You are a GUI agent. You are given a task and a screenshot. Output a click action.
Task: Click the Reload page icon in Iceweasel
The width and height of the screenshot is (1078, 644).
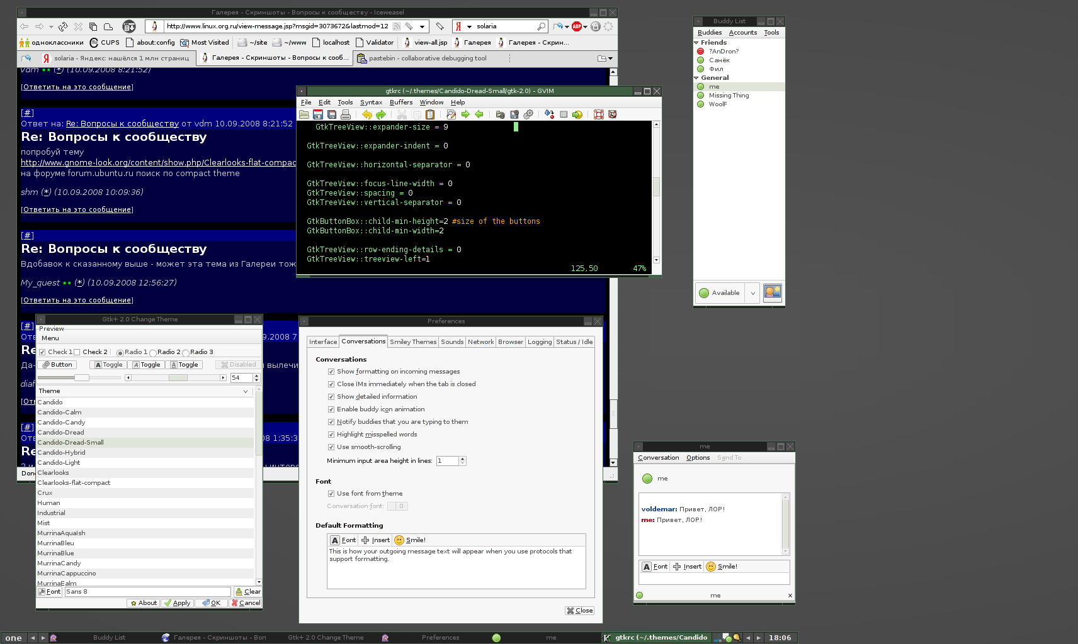[x=63, y=26]
